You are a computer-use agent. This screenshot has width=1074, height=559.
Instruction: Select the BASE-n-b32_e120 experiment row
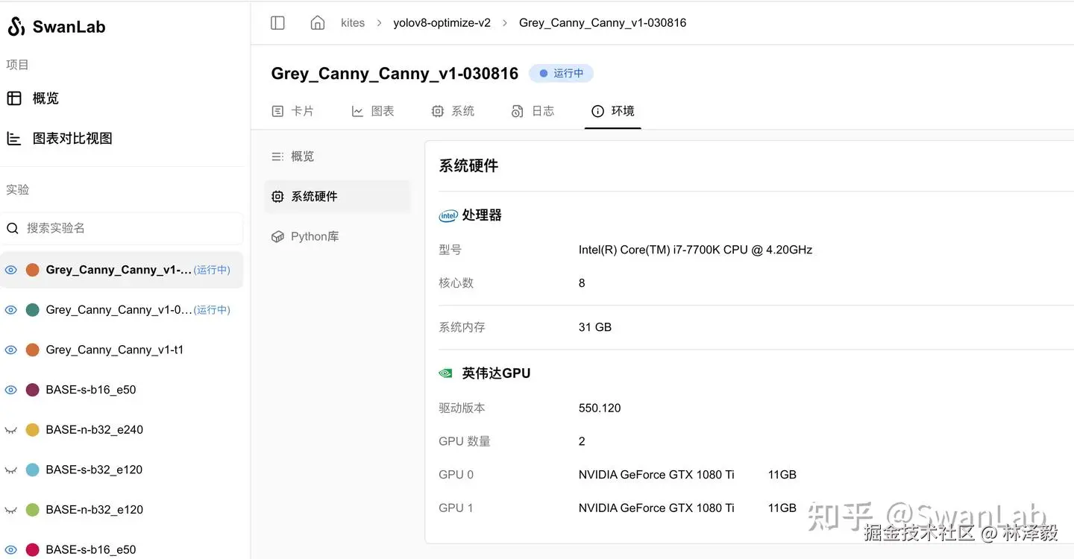tap(122, 511)
